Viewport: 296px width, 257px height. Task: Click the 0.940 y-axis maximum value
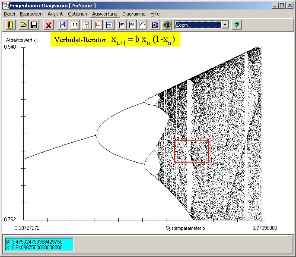coord(10,47)
